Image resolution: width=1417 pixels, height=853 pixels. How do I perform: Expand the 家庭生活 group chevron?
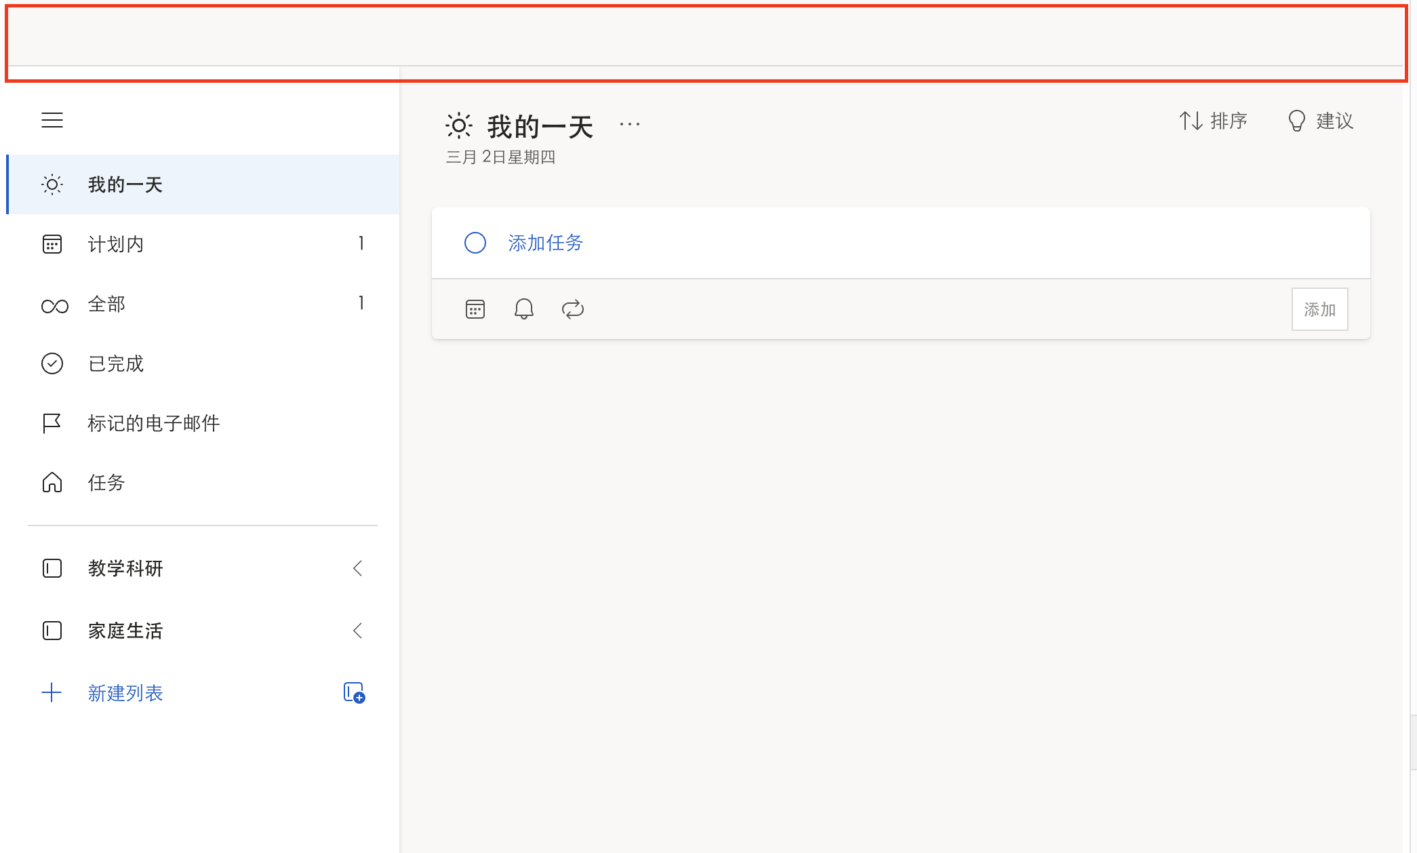click(358, 631)
